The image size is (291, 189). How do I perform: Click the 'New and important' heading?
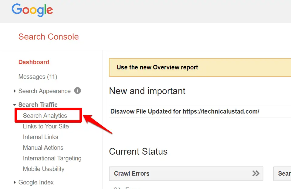click(x=147, y=91)
